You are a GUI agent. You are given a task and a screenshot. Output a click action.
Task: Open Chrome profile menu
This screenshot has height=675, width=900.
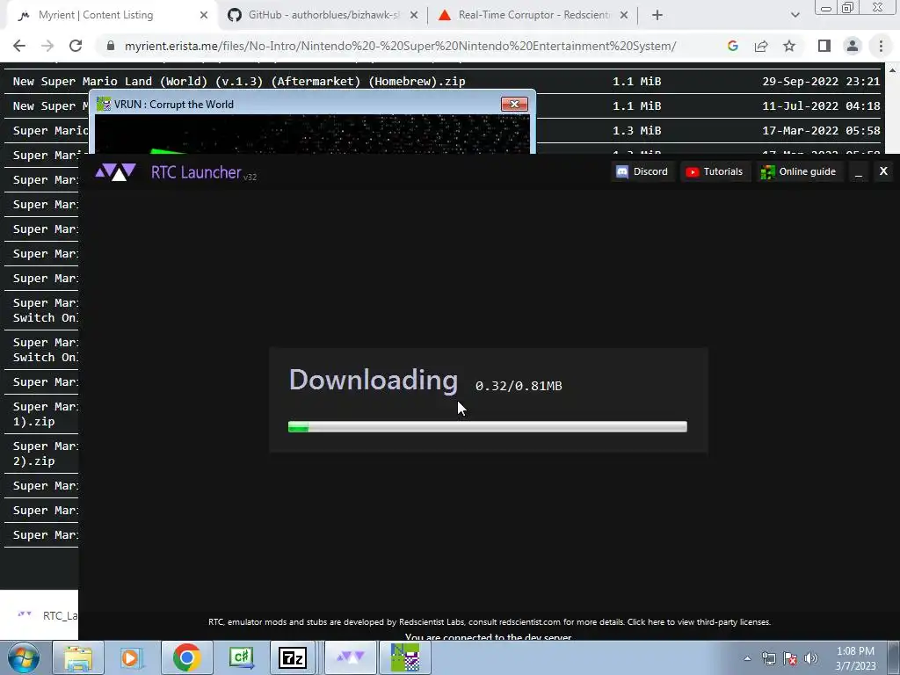point(853,46)
